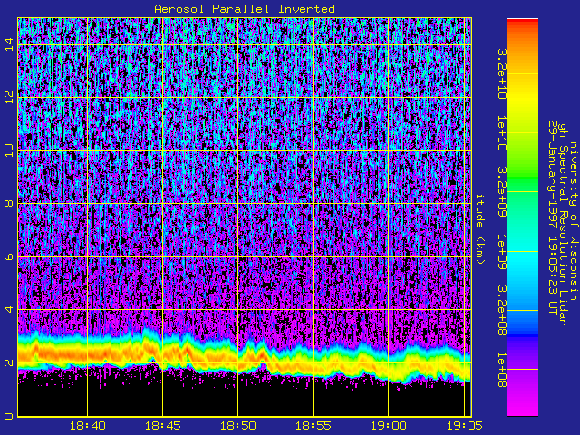The height and width of the screenshot is (435, 580).
Task: Click the altitude 4 axis label
Action: (9, 309)
